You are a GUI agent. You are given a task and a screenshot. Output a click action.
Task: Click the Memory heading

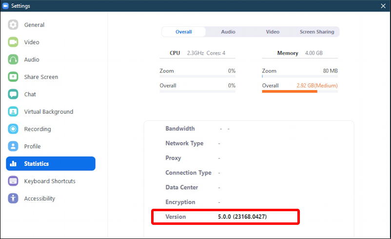pos(288,53)
